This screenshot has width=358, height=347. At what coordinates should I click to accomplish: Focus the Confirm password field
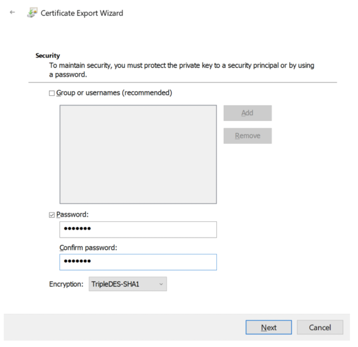click(x=138, y=262)
